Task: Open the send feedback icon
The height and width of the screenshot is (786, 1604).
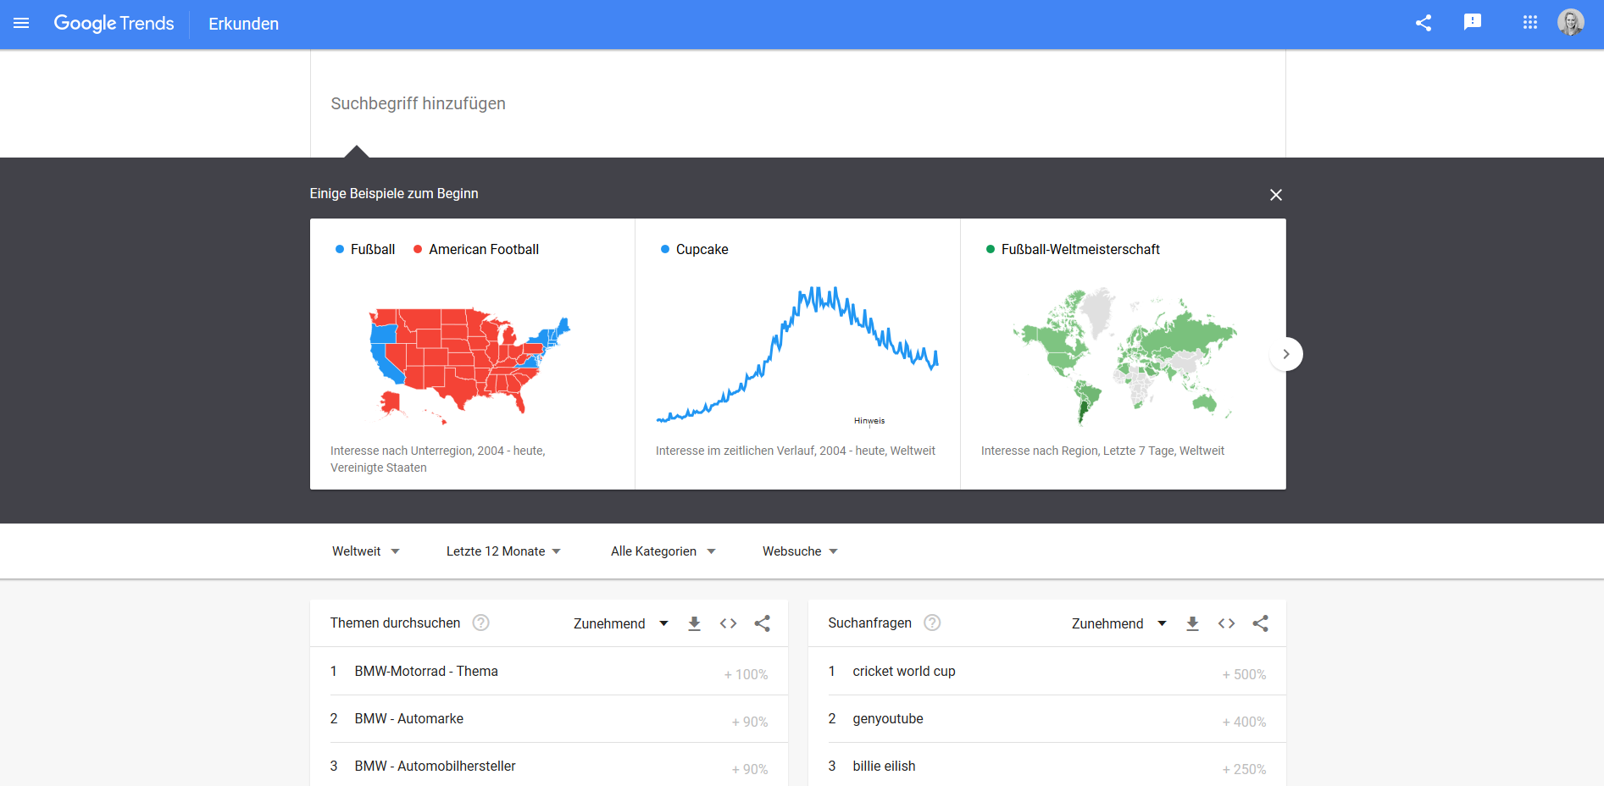Action: click(x=1473, y=23)
